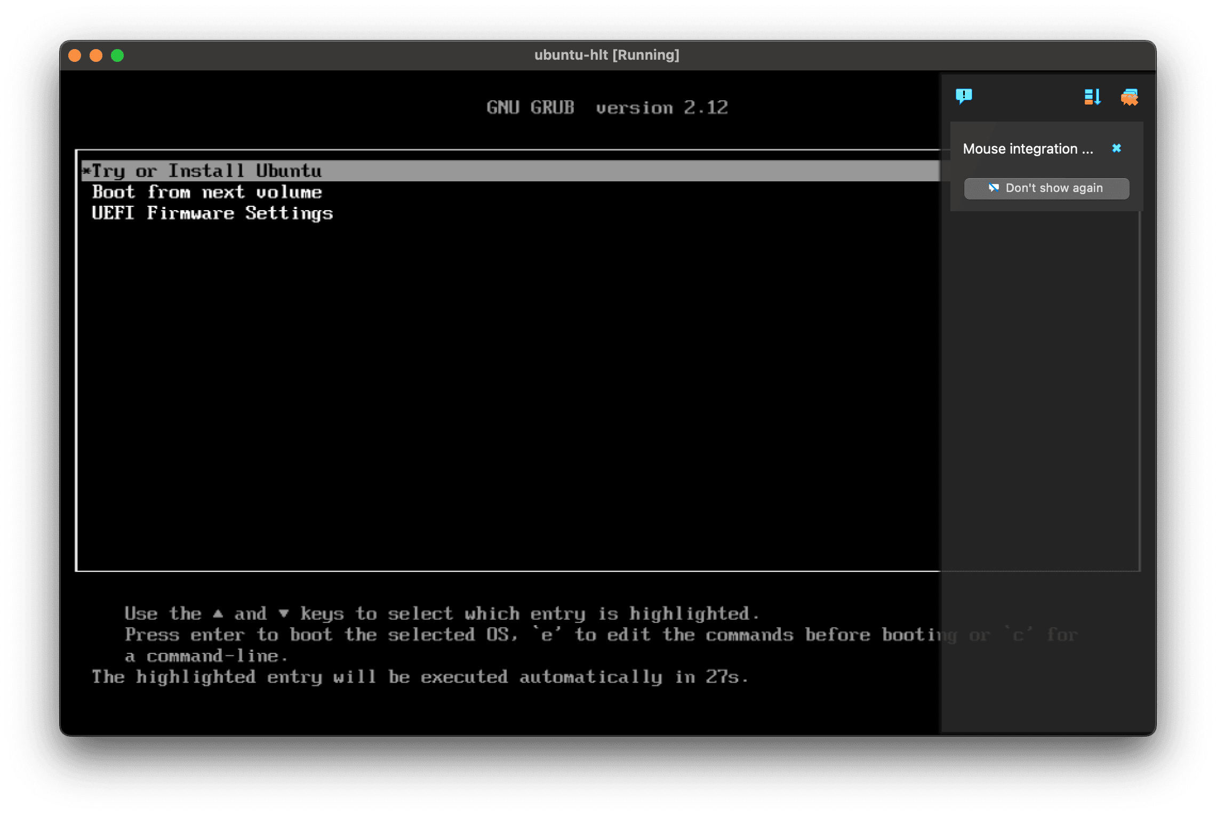
Task: Select Boot from next volume entry
Action: click(207, 192)
